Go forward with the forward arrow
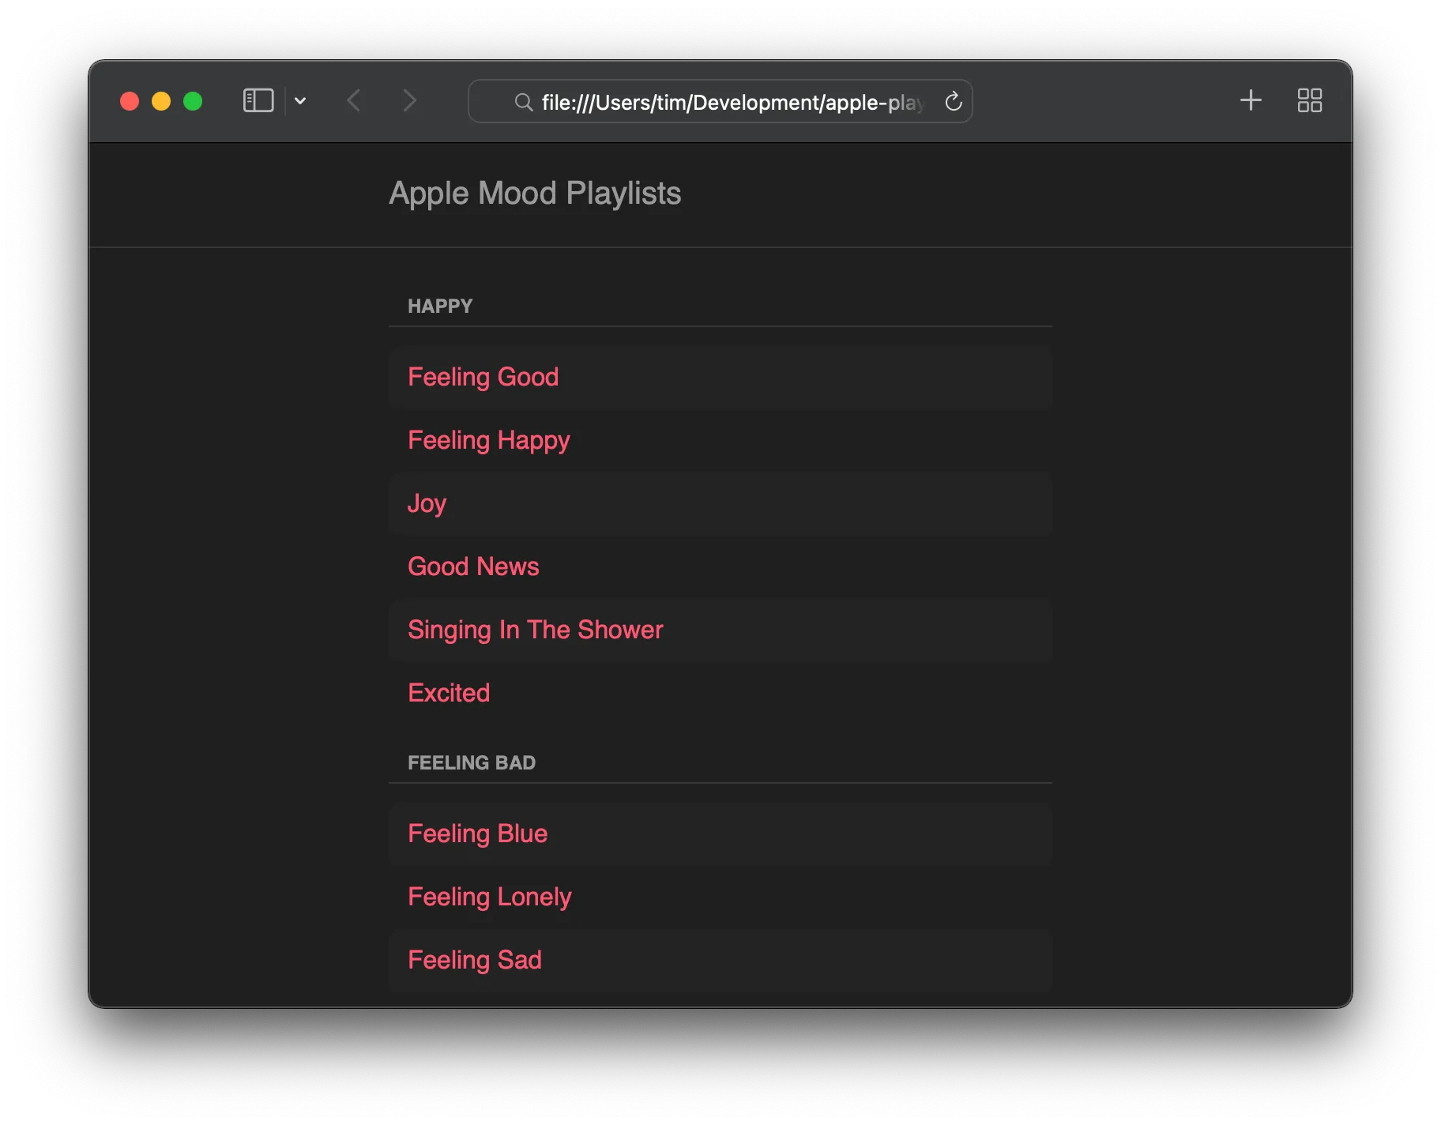Viewport: 1441px width, 1125px height. click(x=409, y=101)
